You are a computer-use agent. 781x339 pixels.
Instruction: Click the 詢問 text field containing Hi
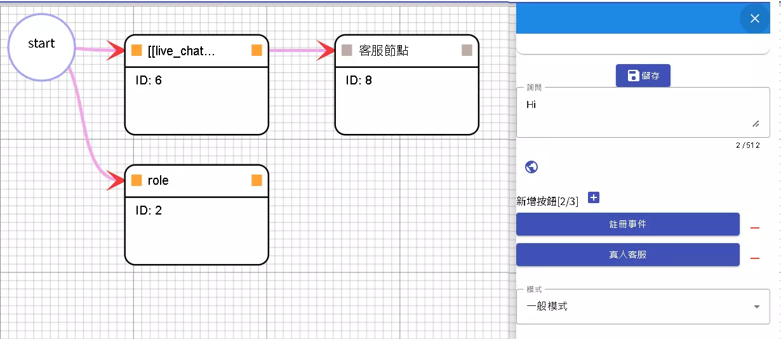point(635,112)
